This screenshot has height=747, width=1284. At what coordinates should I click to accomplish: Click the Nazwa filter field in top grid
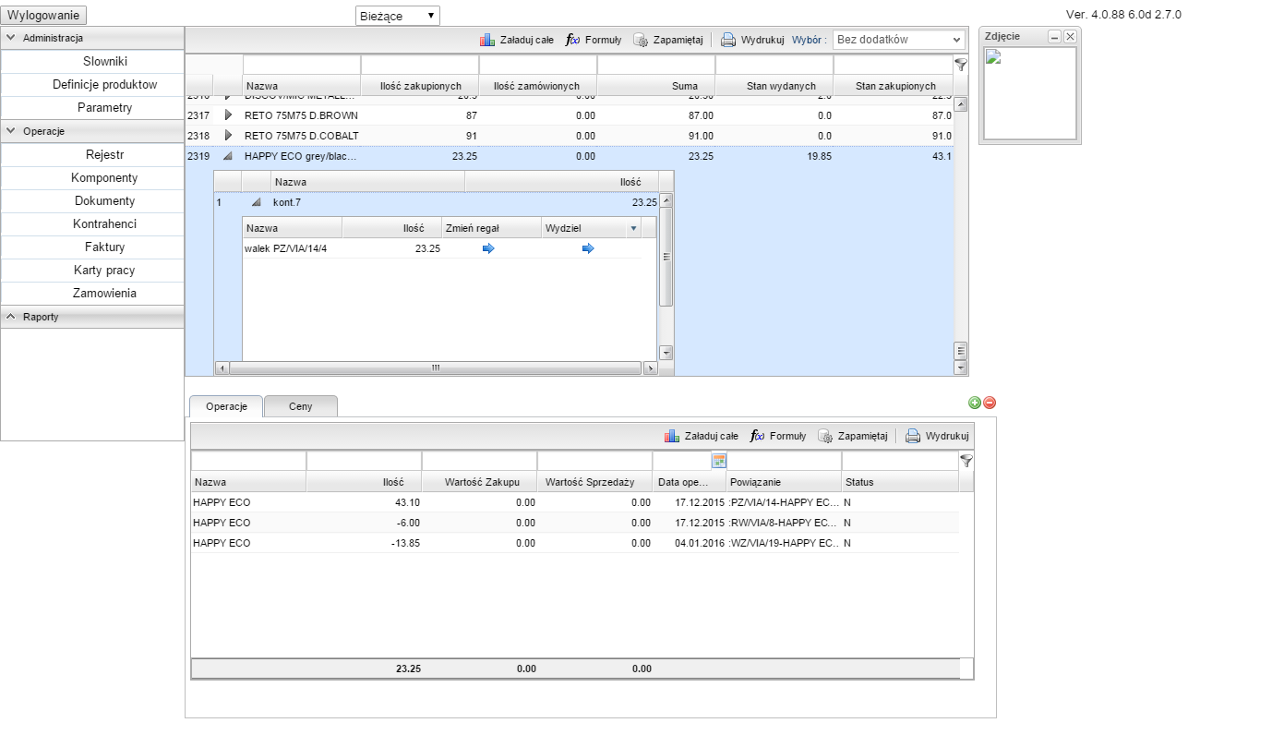point(302,65)
